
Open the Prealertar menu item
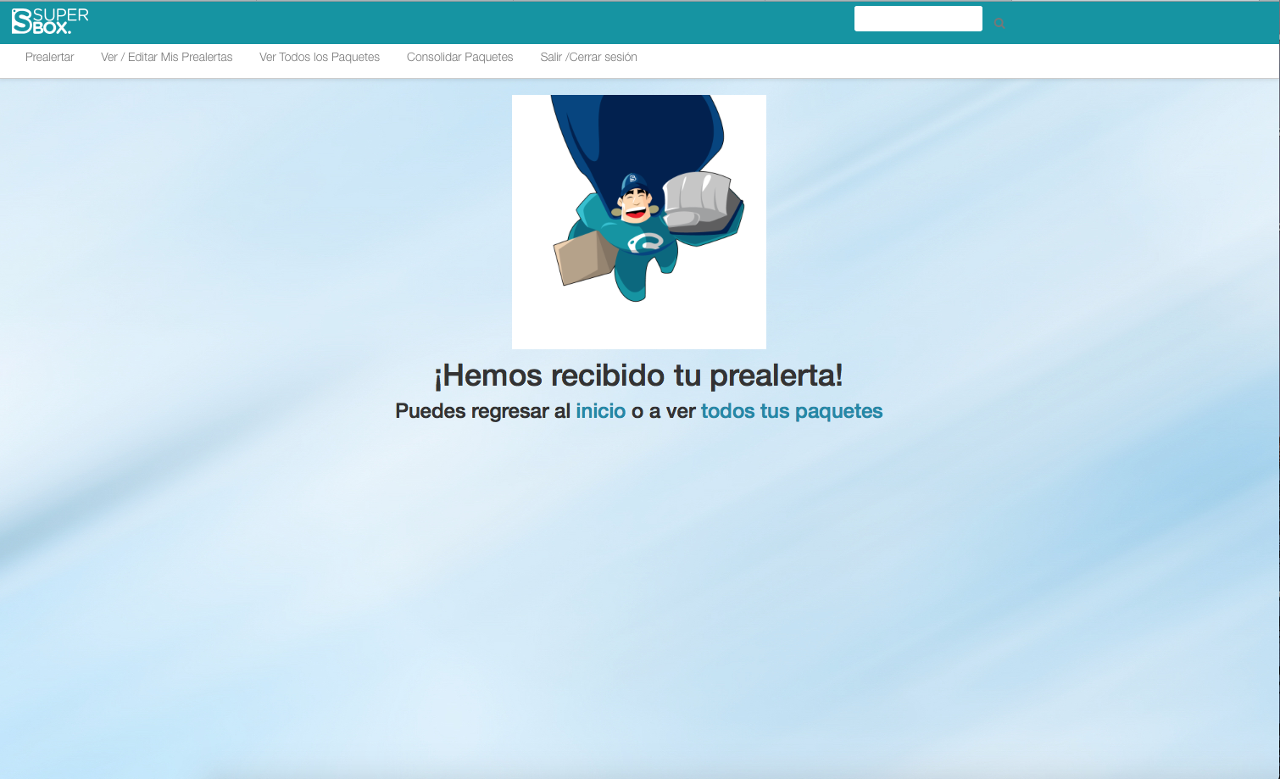49,57
